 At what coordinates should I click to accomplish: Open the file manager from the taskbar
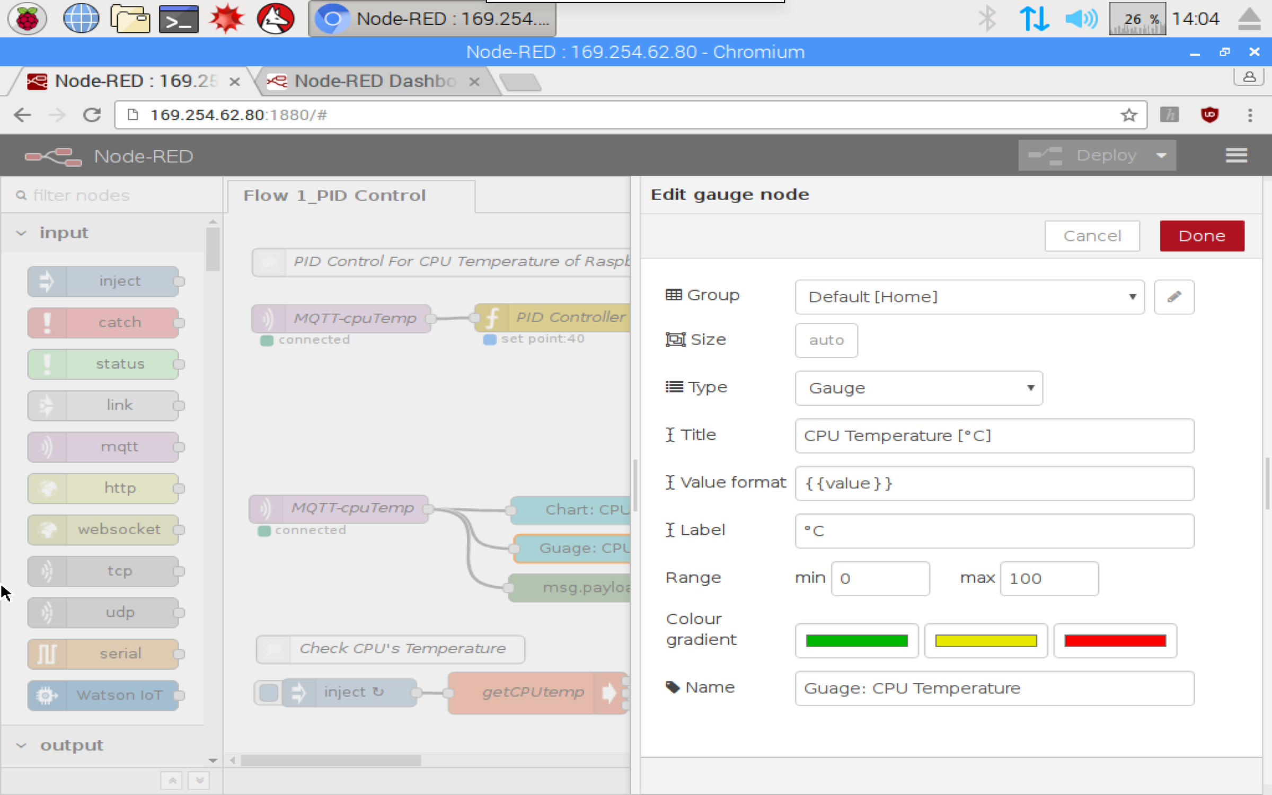click(130, 18)
